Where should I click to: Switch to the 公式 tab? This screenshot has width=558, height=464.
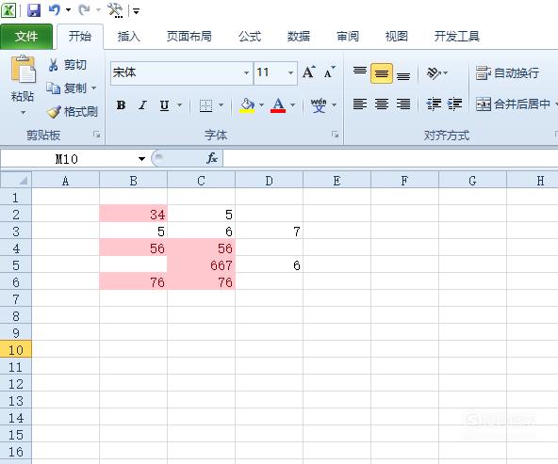[250, 37]
